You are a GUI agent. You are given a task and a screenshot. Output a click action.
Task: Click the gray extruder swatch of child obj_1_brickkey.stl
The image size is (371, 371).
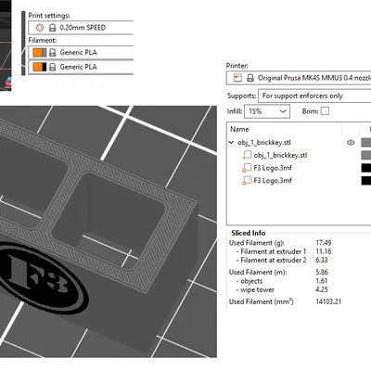(x=366, y=155)
